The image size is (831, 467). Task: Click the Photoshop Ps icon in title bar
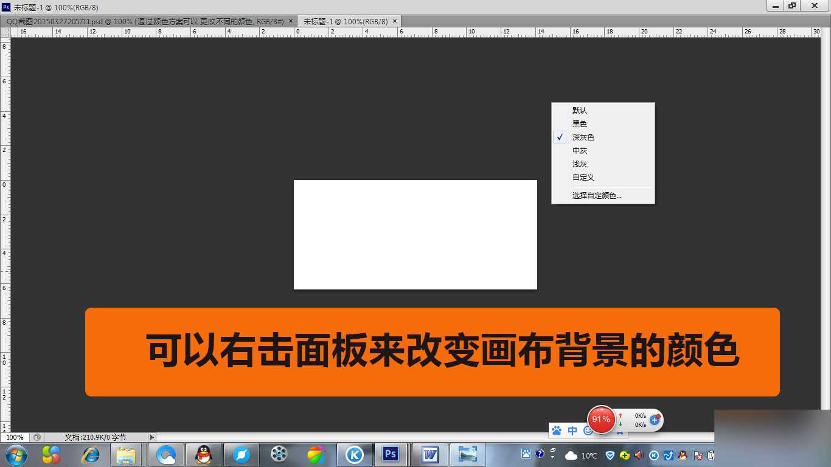[x=6, y=7]
